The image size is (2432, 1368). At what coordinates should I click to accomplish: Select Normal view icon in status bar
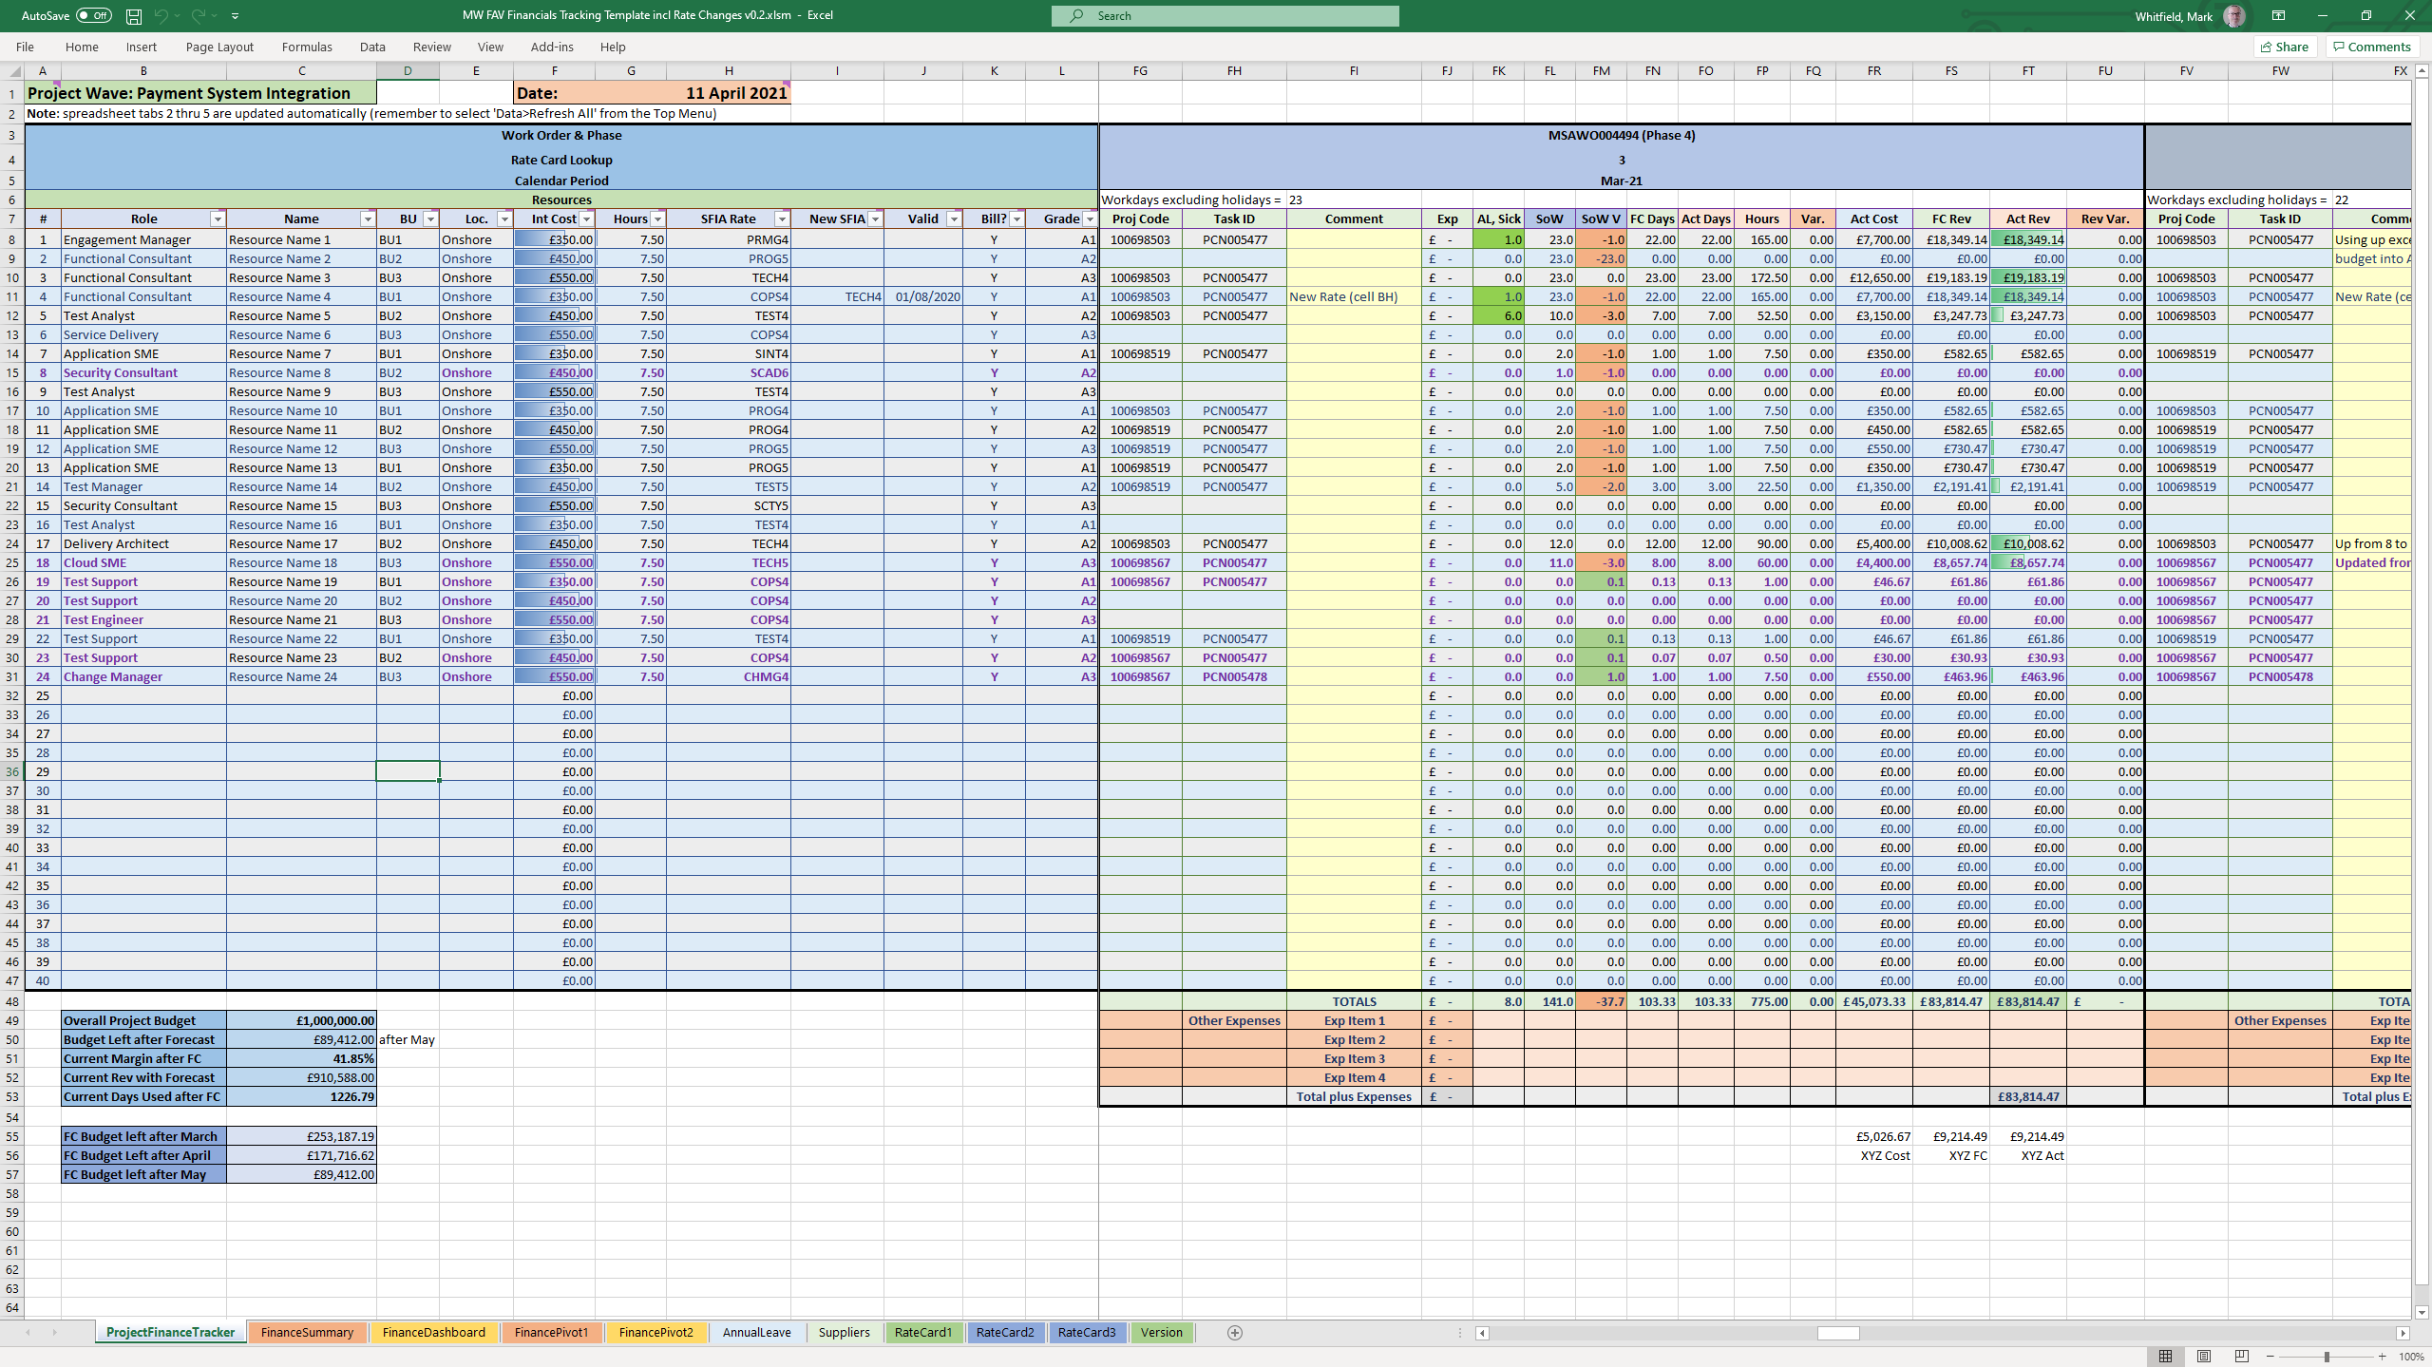click(2165, 1357)
